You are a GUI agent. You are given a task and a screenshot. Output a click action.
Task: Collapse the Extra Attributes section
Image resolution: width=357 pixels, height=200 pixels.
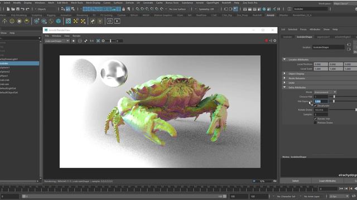(x=284, y=87)
